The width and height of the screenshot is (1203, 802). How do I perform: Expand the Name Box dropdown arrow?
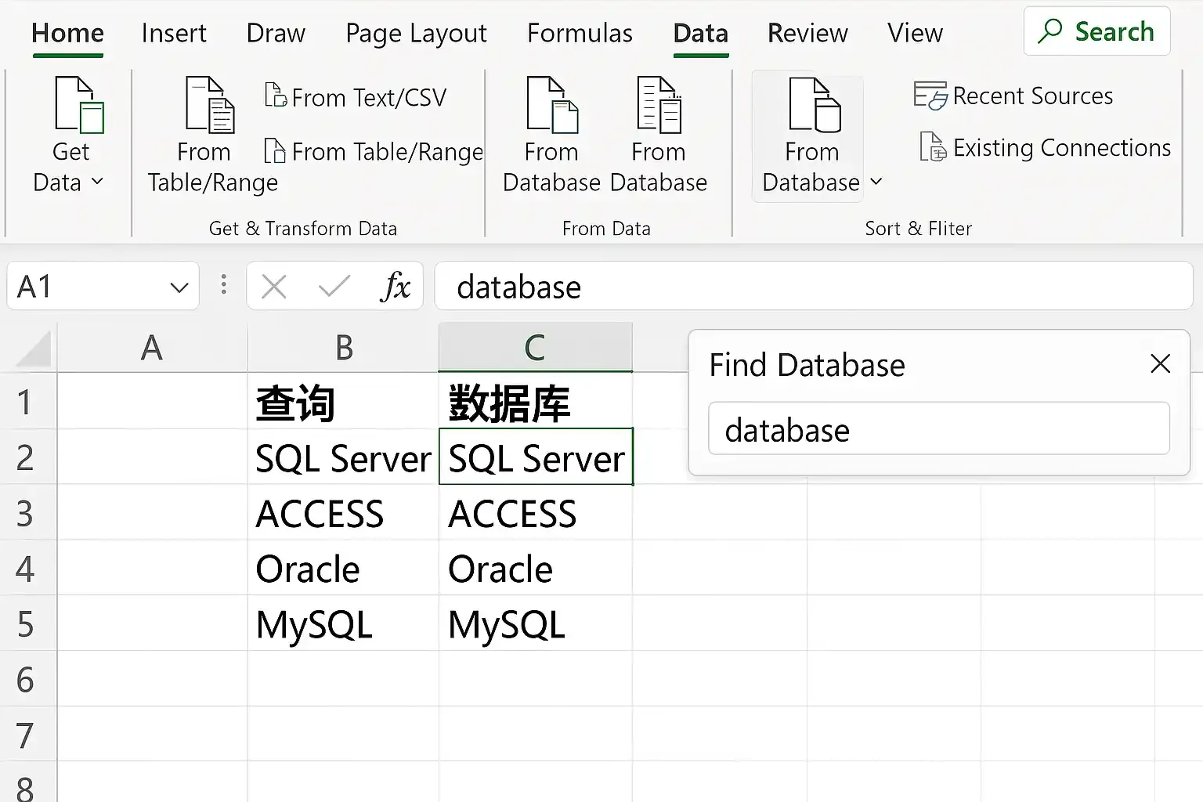coord(179,287)
